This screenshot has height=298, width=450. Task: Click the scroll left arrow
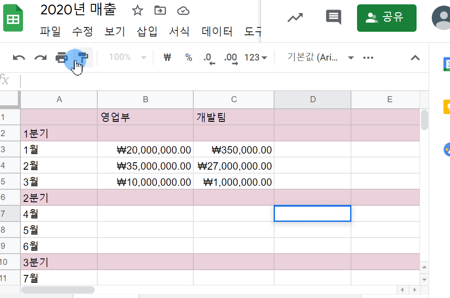402,290
